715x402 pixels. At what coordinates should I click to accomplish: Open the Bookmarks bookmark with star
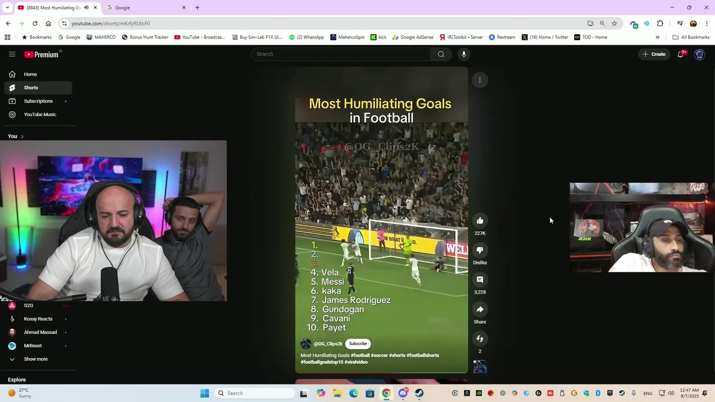pyautogui.click(x=37, y=37)
